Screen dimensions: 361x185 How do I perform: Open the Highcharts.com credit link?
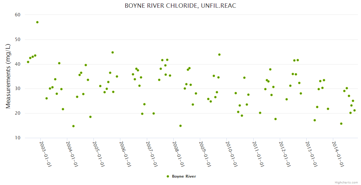click(x=346, y=182)
